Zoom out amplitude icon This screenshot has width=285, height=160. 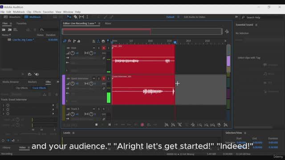point(173,125)
